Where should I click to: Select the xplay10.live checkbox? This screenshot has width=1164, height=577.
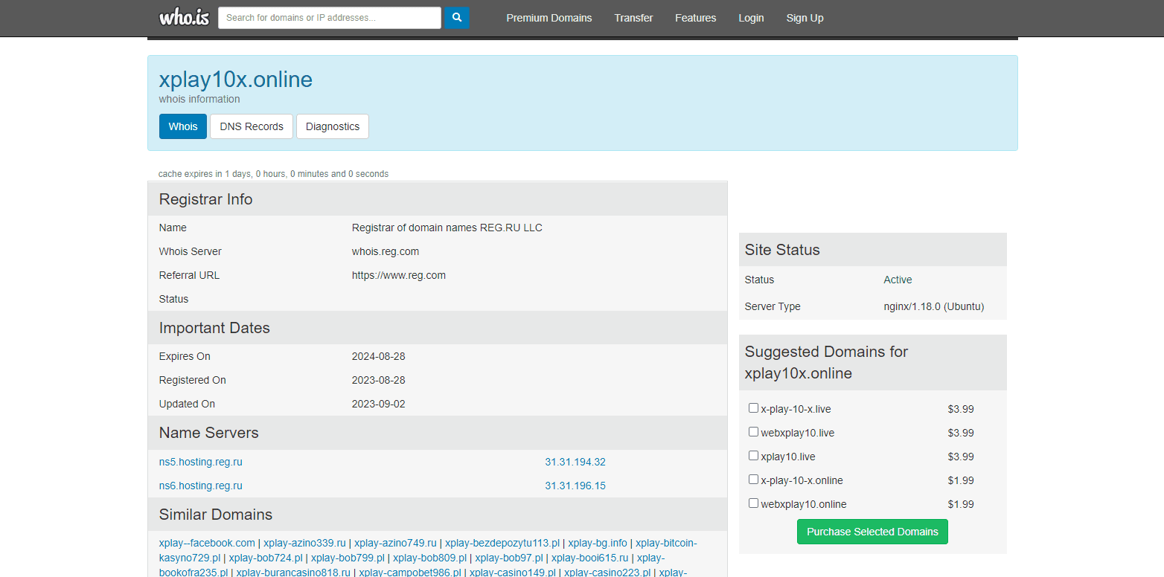click(x=753, y=456)
